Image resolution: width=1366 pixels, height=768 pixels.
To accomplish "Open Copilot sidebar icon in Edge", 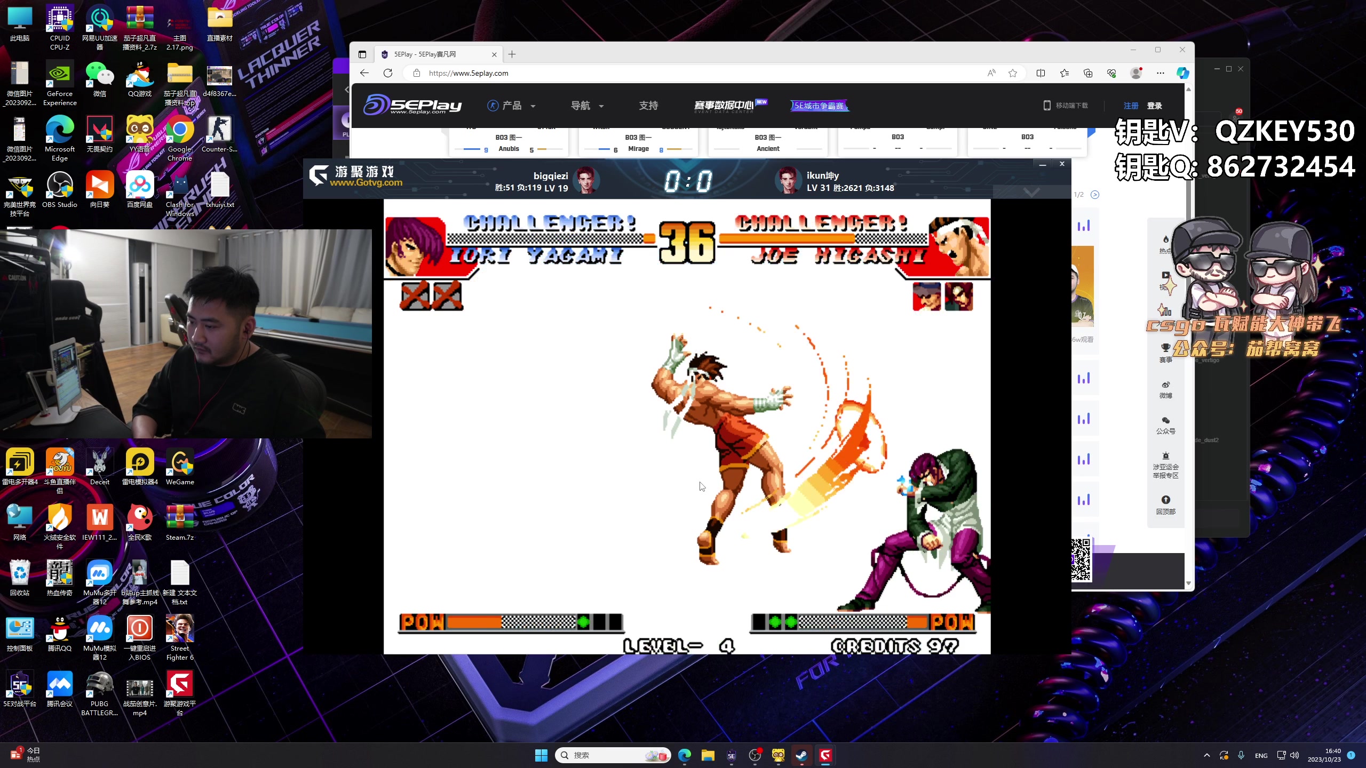I will [x=1182, y=73].
